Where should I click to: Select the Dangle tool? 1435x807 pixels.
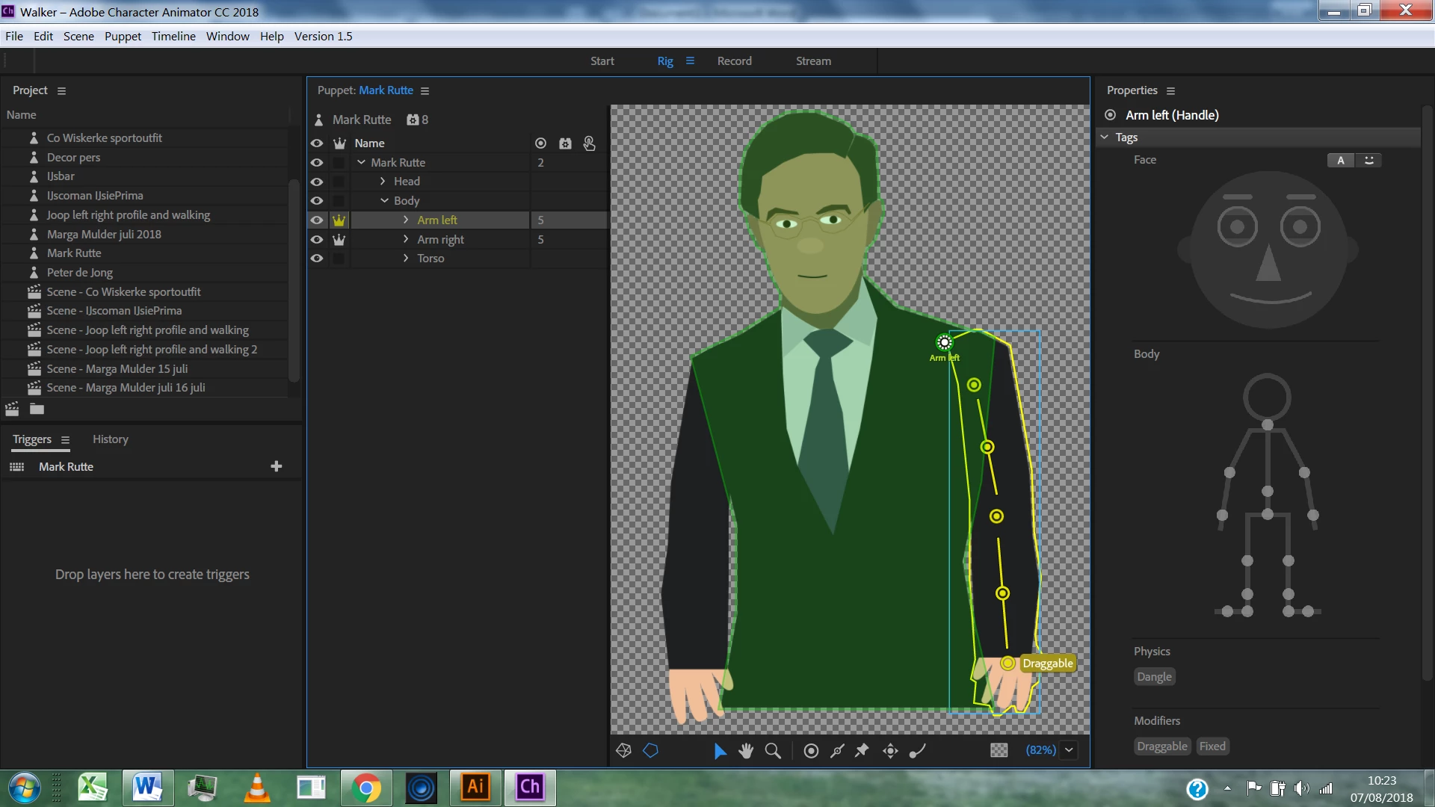917,751
